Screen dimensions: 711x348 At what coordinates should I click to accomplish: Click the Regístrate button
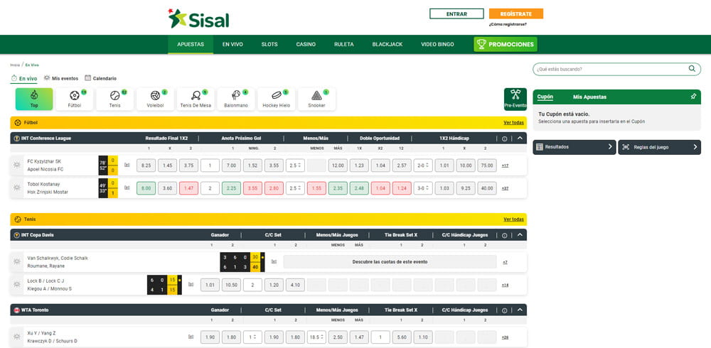coord(516,14)
